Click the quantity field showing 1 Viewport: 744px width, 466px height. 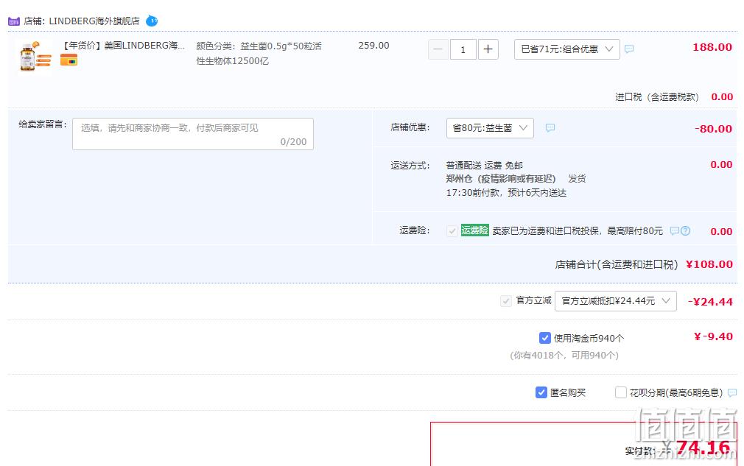pos(463,49)
